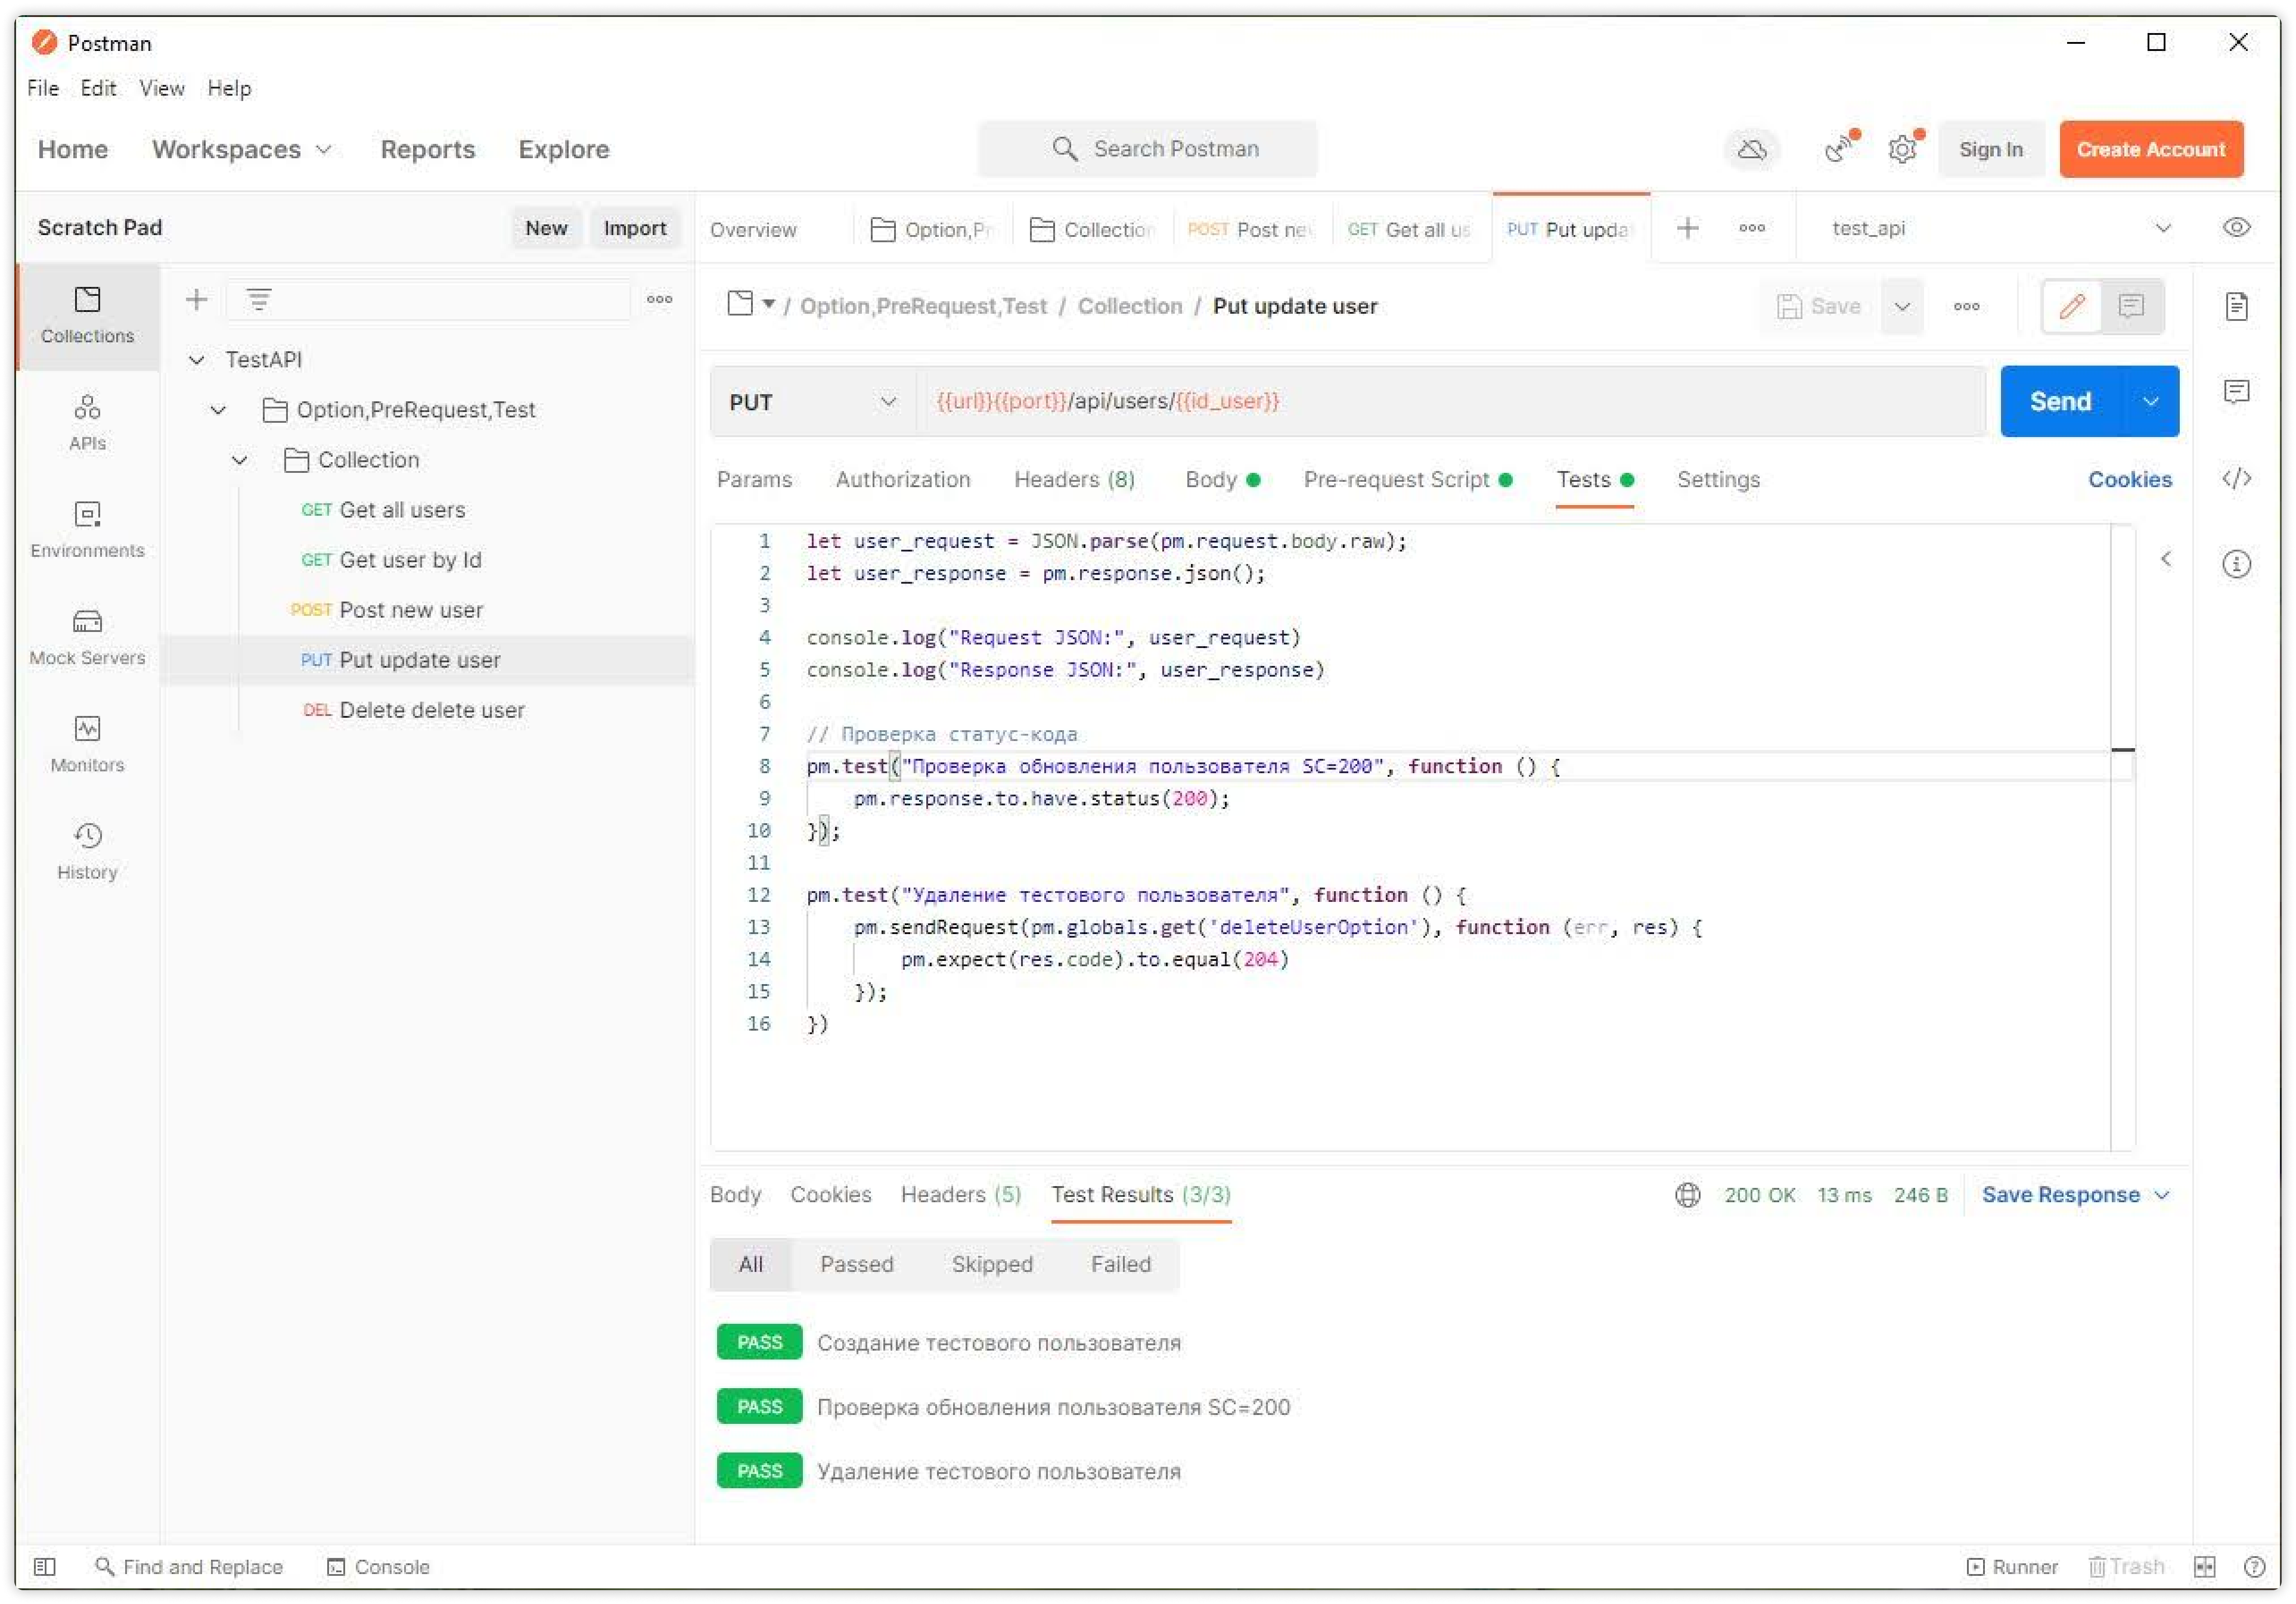The height and width of the screenshot is (1604, 2296).
Task: Click the network globe icon in response
Action: click(x=1687, y=1195)
